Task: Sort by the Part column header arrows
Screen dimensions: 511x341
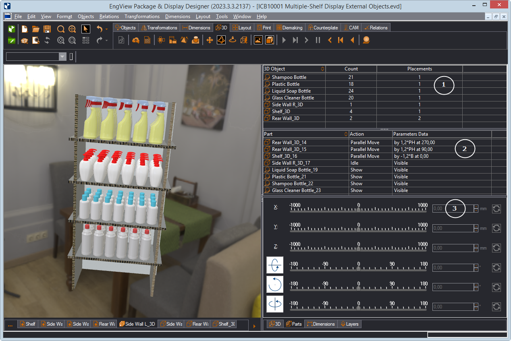Action: pos(346,134)
